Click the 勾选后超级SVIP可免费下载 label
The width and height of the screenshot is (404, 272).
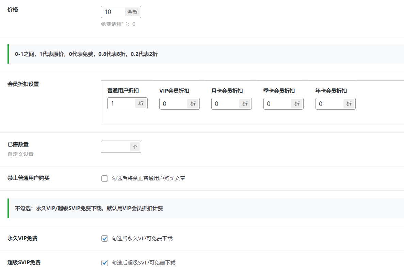pyautogui.click(x=144, y=263)
